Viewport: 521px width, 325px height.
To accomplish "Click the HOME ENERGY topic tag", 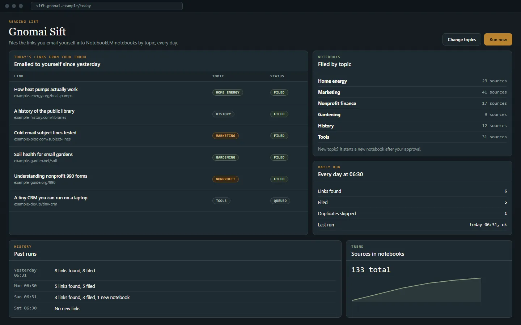I will click(228, 92).
